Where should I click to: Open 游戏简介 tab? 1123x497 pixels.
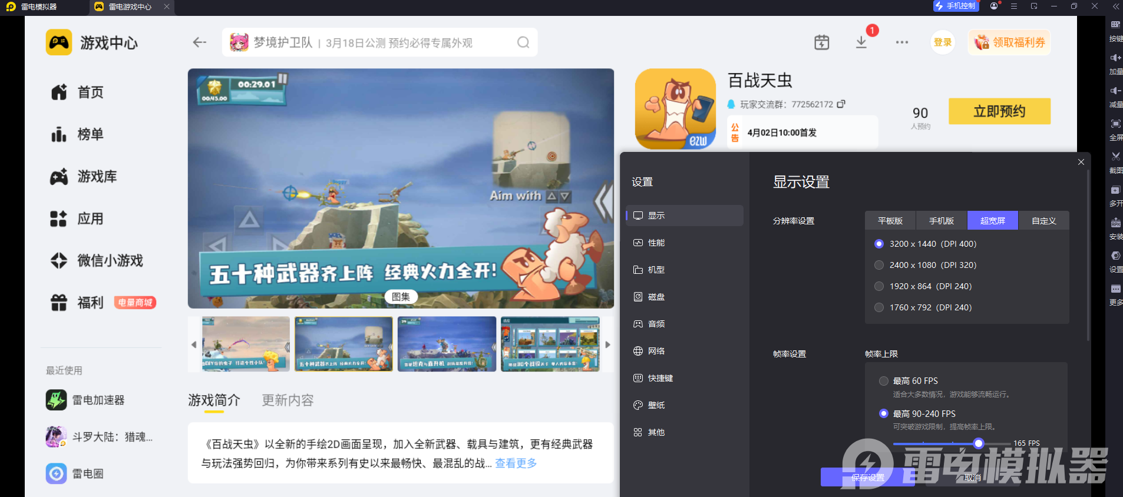[x=214, y=400]
